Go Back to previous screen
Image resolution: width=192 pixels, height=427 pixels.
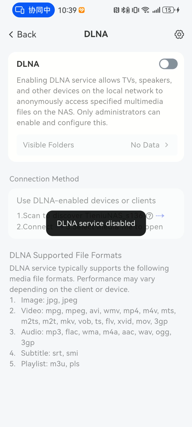(23, 34)
